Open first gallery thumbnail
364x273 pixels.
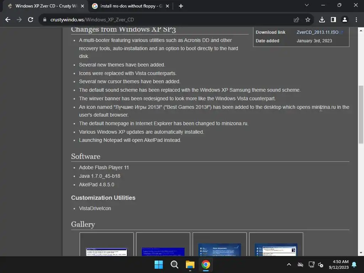click(107, 244)
